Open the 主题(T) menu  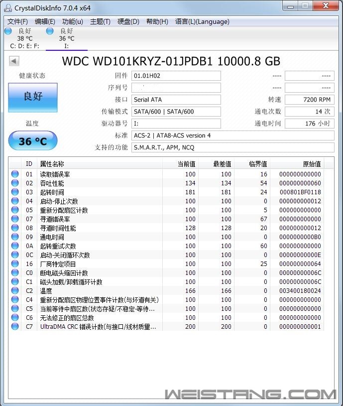pos(100,21)
